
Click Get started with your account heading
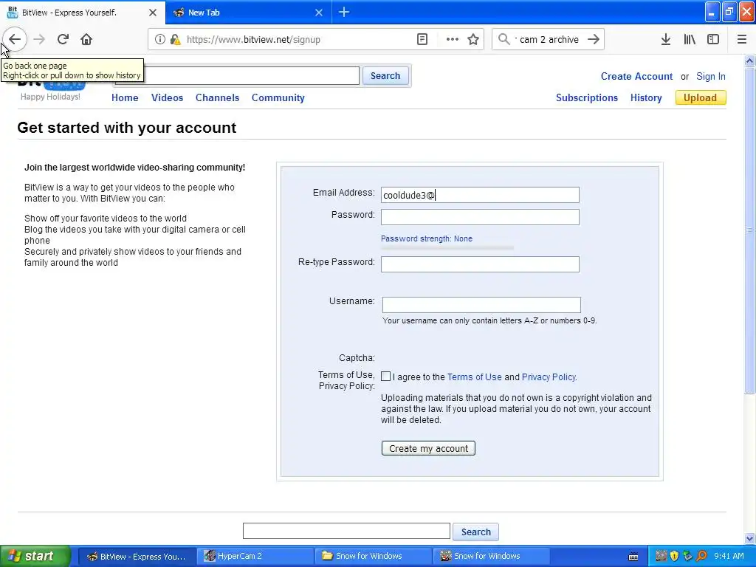pos(127,128)
